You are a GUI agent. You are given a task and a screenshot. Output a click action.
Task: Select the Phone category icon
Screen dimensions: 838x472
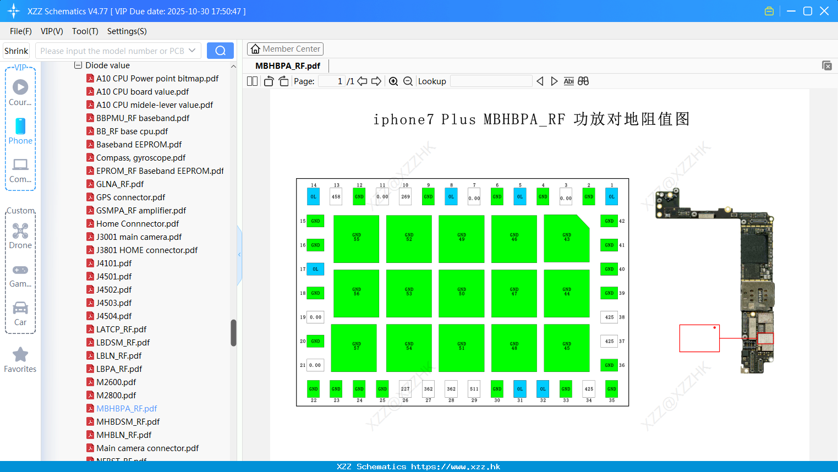[20, 131]
